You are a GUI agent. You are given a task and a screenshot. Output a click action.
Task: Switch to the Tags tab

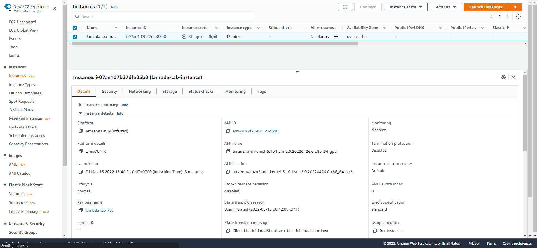tap(262, 91)
